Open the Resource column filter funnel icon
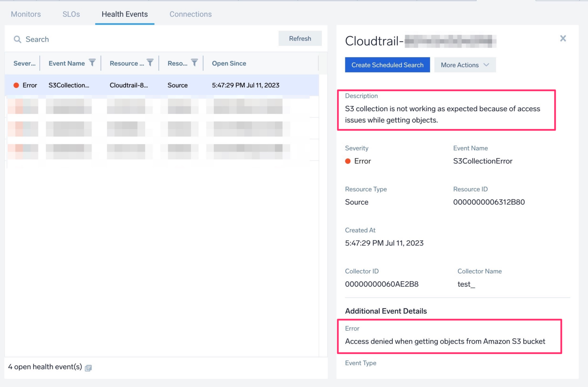The image size is (588, 387). (150, 63)
